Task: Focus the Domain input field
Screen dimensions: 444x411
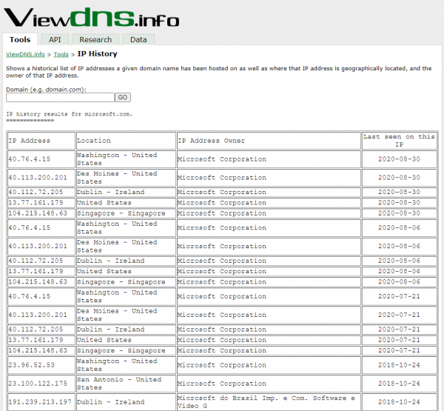Action: coord(60,97)
